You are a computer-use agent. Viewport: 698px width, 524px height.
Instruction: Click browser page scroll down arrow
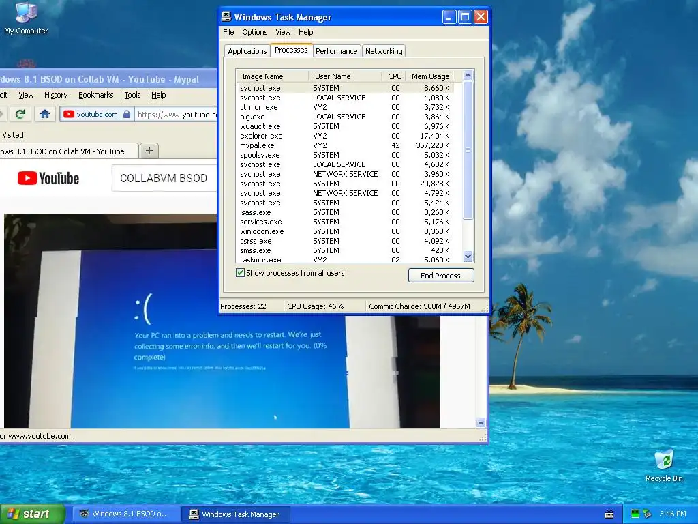coord(481,422)
